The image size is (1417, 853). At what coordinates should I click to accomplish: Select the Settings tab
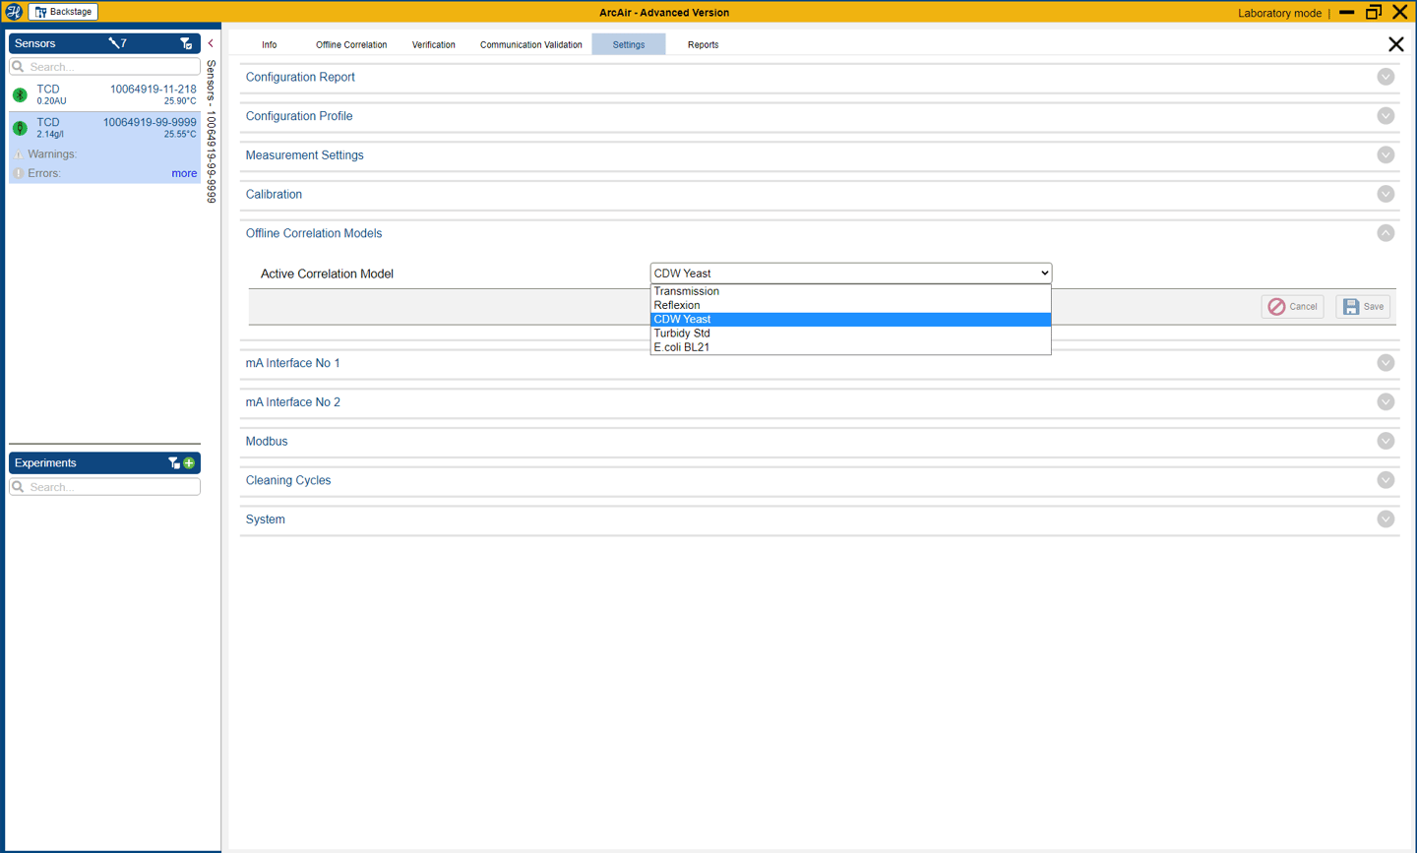(629, 44)
